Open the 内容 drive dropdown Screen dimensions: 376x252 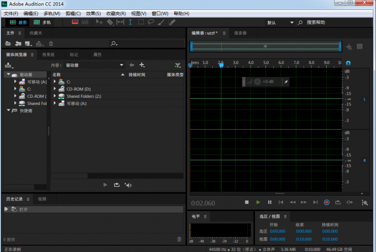(95, 65)
